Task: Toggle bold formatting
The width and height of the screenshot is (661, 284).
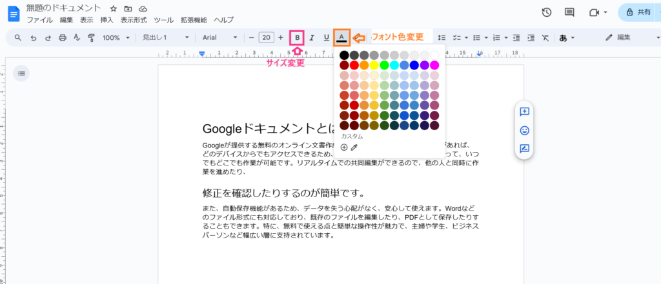Action: [x=297, y=38]
